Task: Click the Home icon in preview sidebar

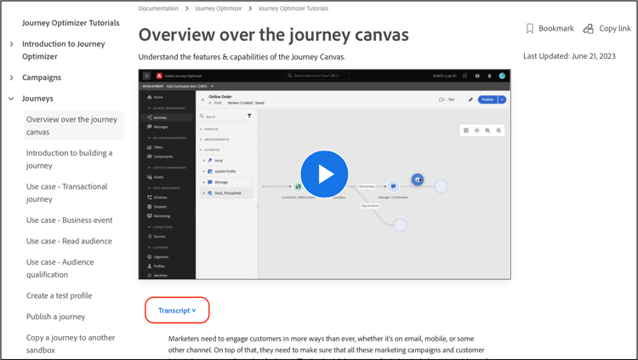Action: (x=150, y=97)
